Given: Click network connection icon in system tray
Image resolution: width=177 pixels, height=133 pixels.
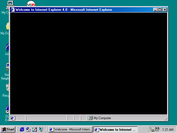Looking at the screenshot, I should click(152, 129).
